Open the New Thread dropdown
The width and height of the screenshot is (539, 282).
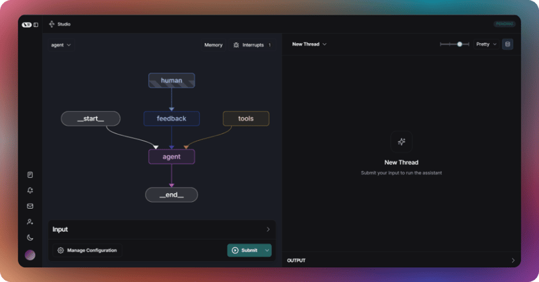point(309,44)
